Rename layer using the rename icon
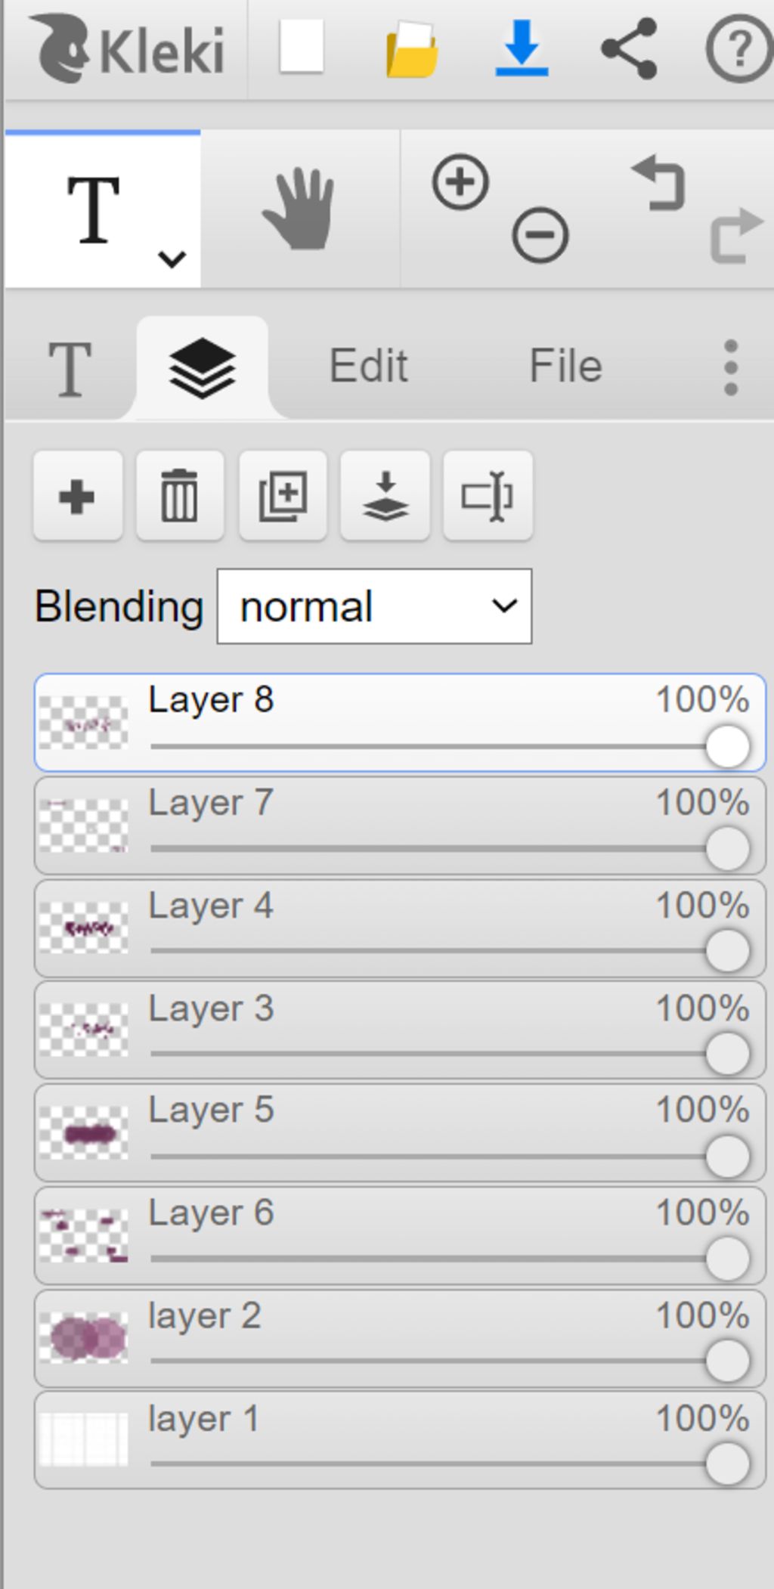 coord(488,496)
